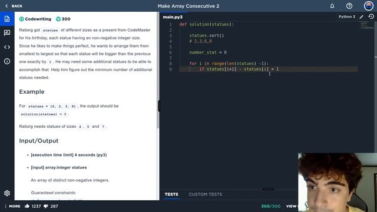This screenshot has width=377, height=212.
Task: Click the code line 'statues.sort()'
Action: pos(207,35)
